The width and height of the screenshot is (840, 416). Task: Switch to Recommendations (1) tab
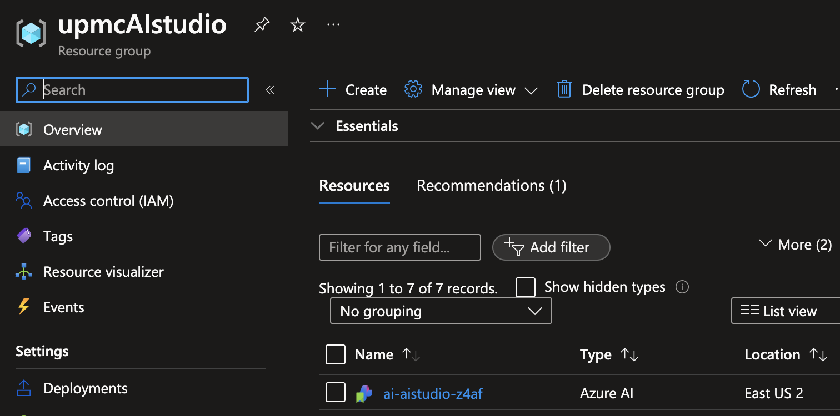(491, 185)
